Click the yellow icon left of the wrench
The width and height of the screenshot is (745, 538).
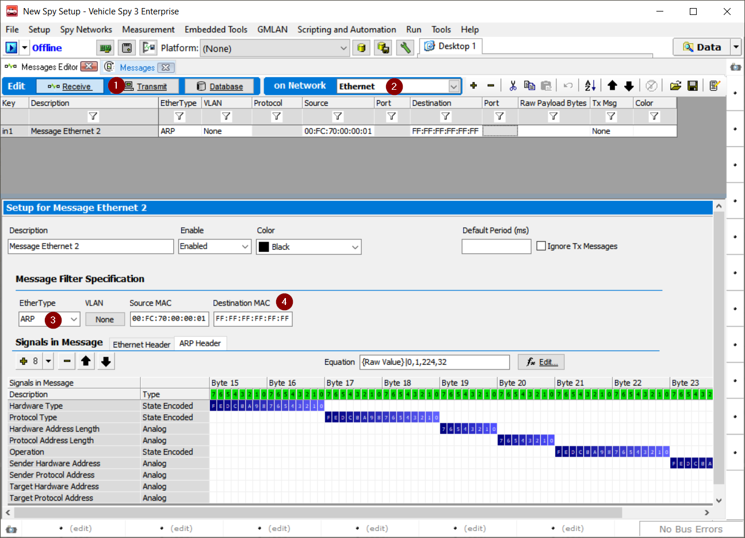383,48
